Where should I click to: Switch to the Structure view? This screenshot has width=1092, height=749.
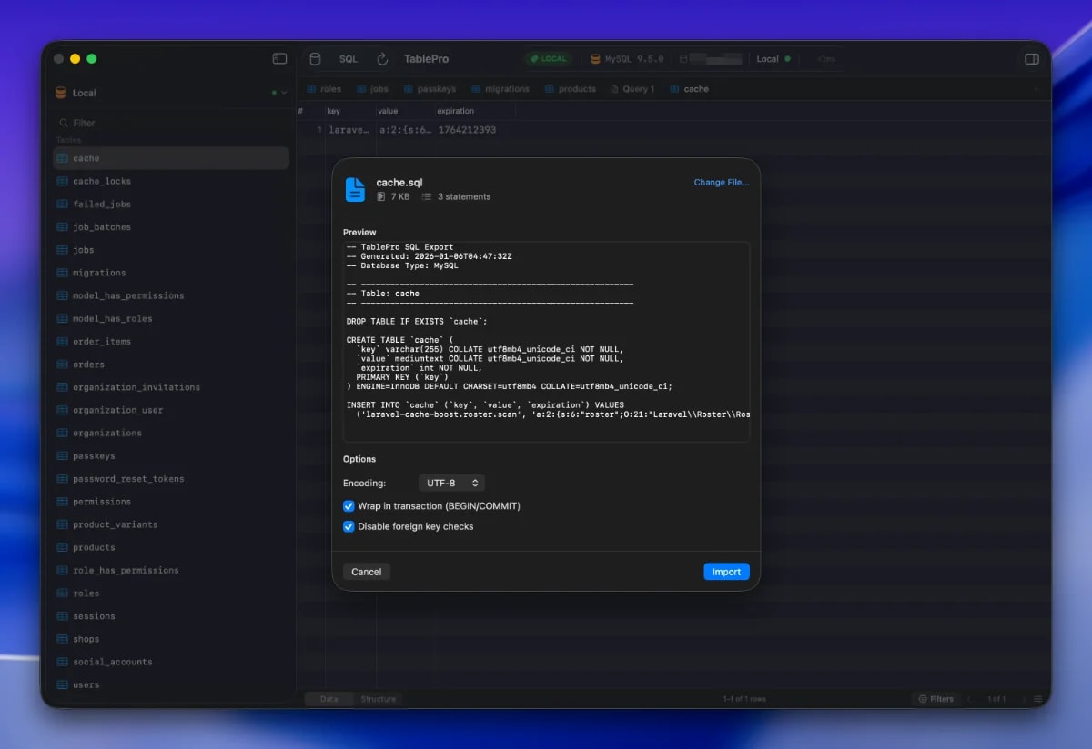pos(379,699)
